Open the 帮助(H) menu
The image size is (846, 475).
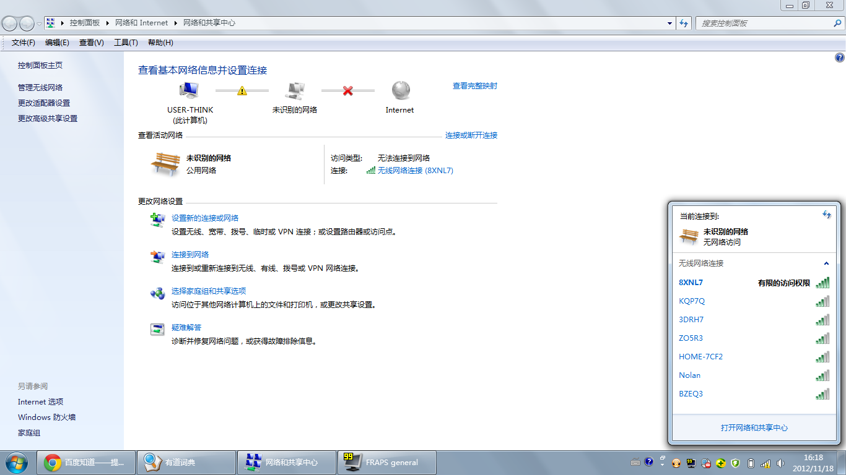[160, 43]
